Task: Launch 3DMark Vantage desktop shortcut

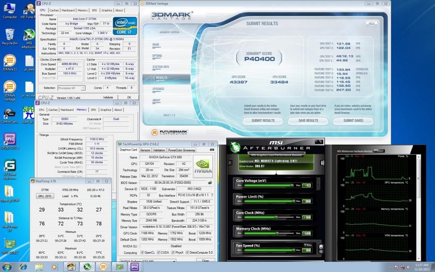Action: (x=10, y=91)
